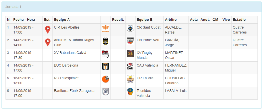This screenshot has width=263, height=110.
Task: Click the Tecnidex Valencia crest
Action: (x=130, y=92)
